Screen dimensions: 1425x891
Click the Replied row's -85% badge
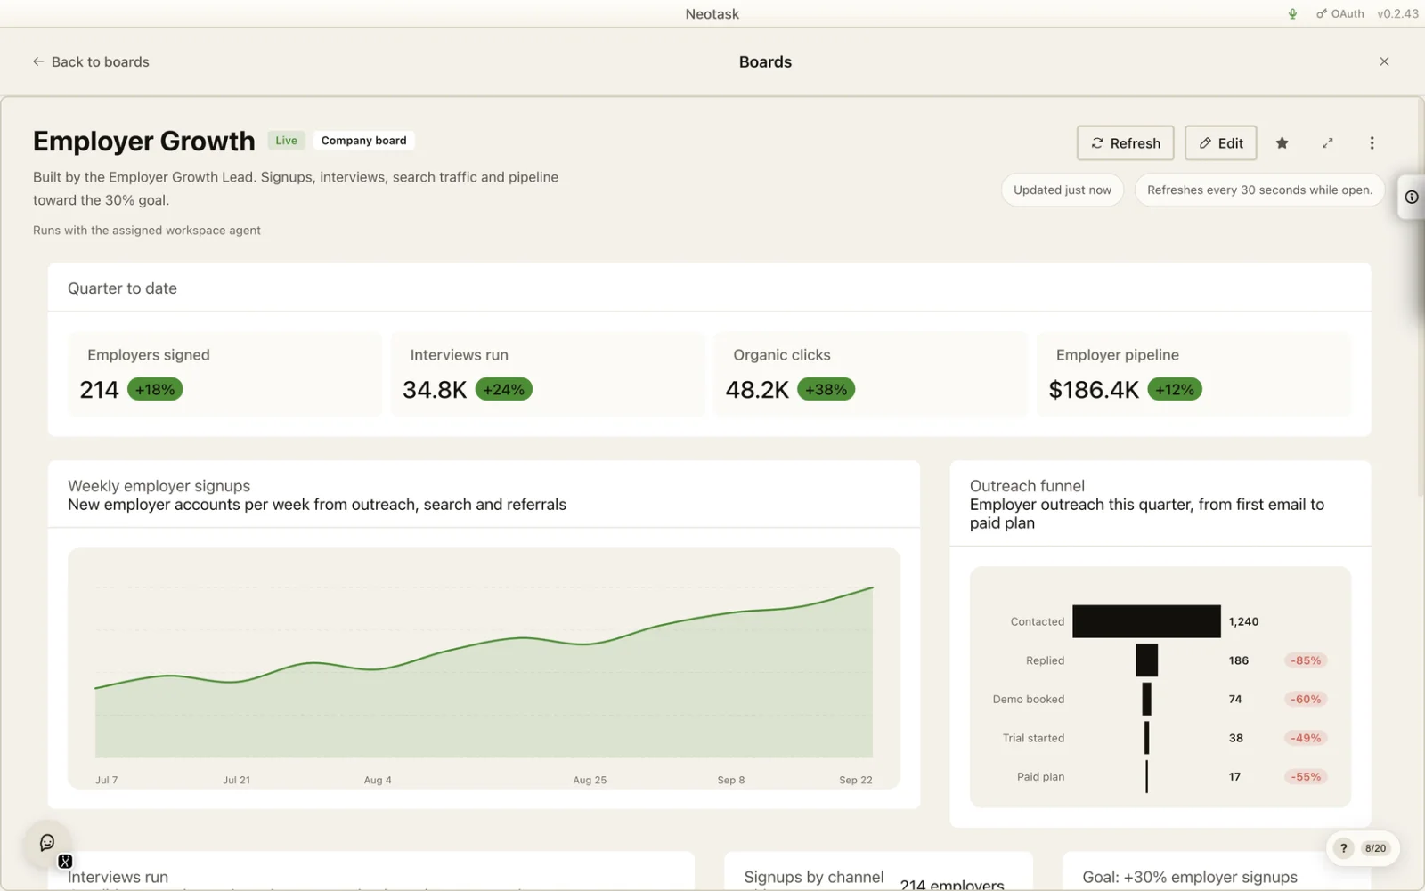click(1306, 660)
